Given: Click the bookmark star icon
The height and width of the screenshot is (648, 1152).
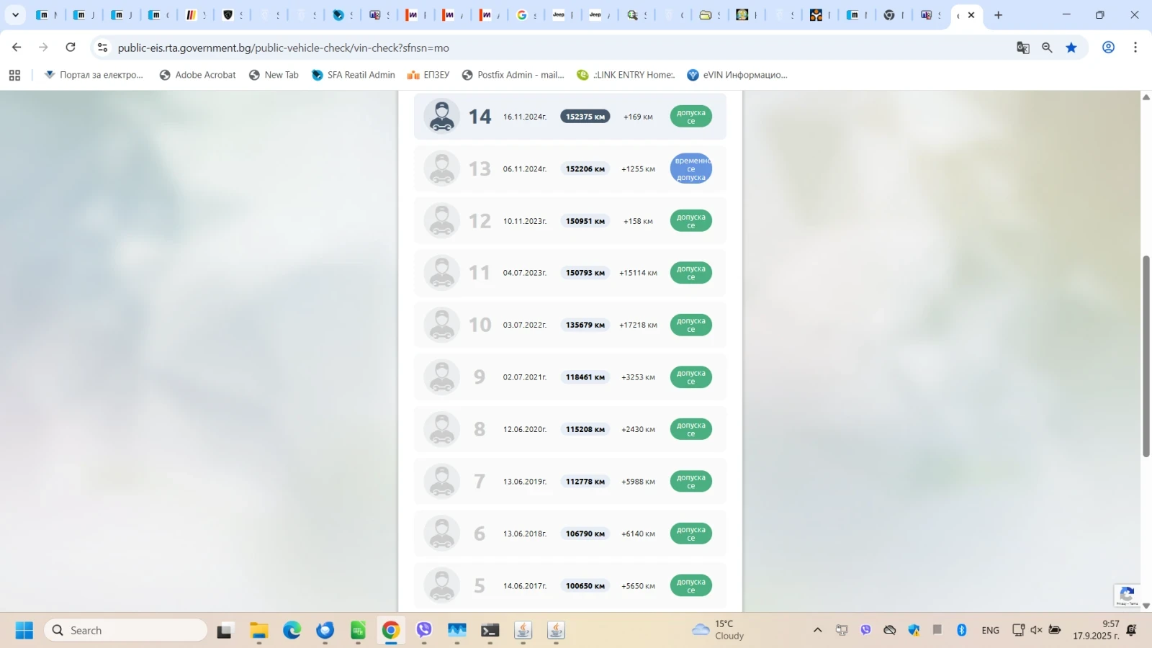Looking at the screenshot, I should click(x=1071, y=48).
